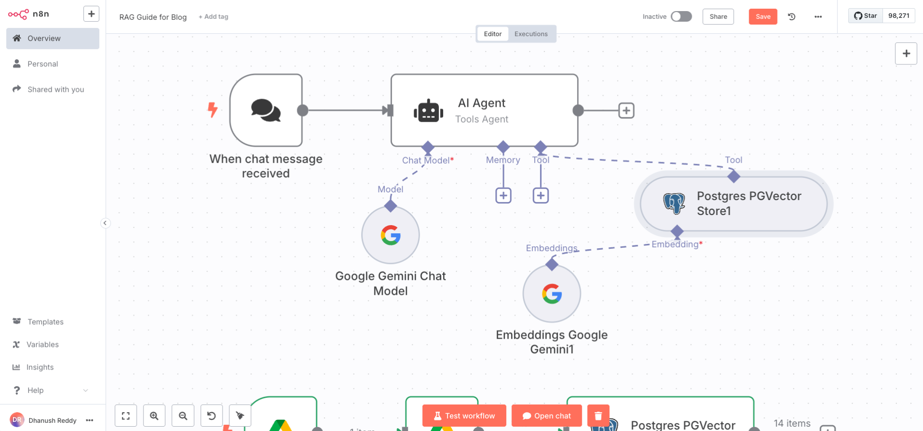Screen dimensions: 923x431
Task: Click the Add tag field
Action: point(213,17)
